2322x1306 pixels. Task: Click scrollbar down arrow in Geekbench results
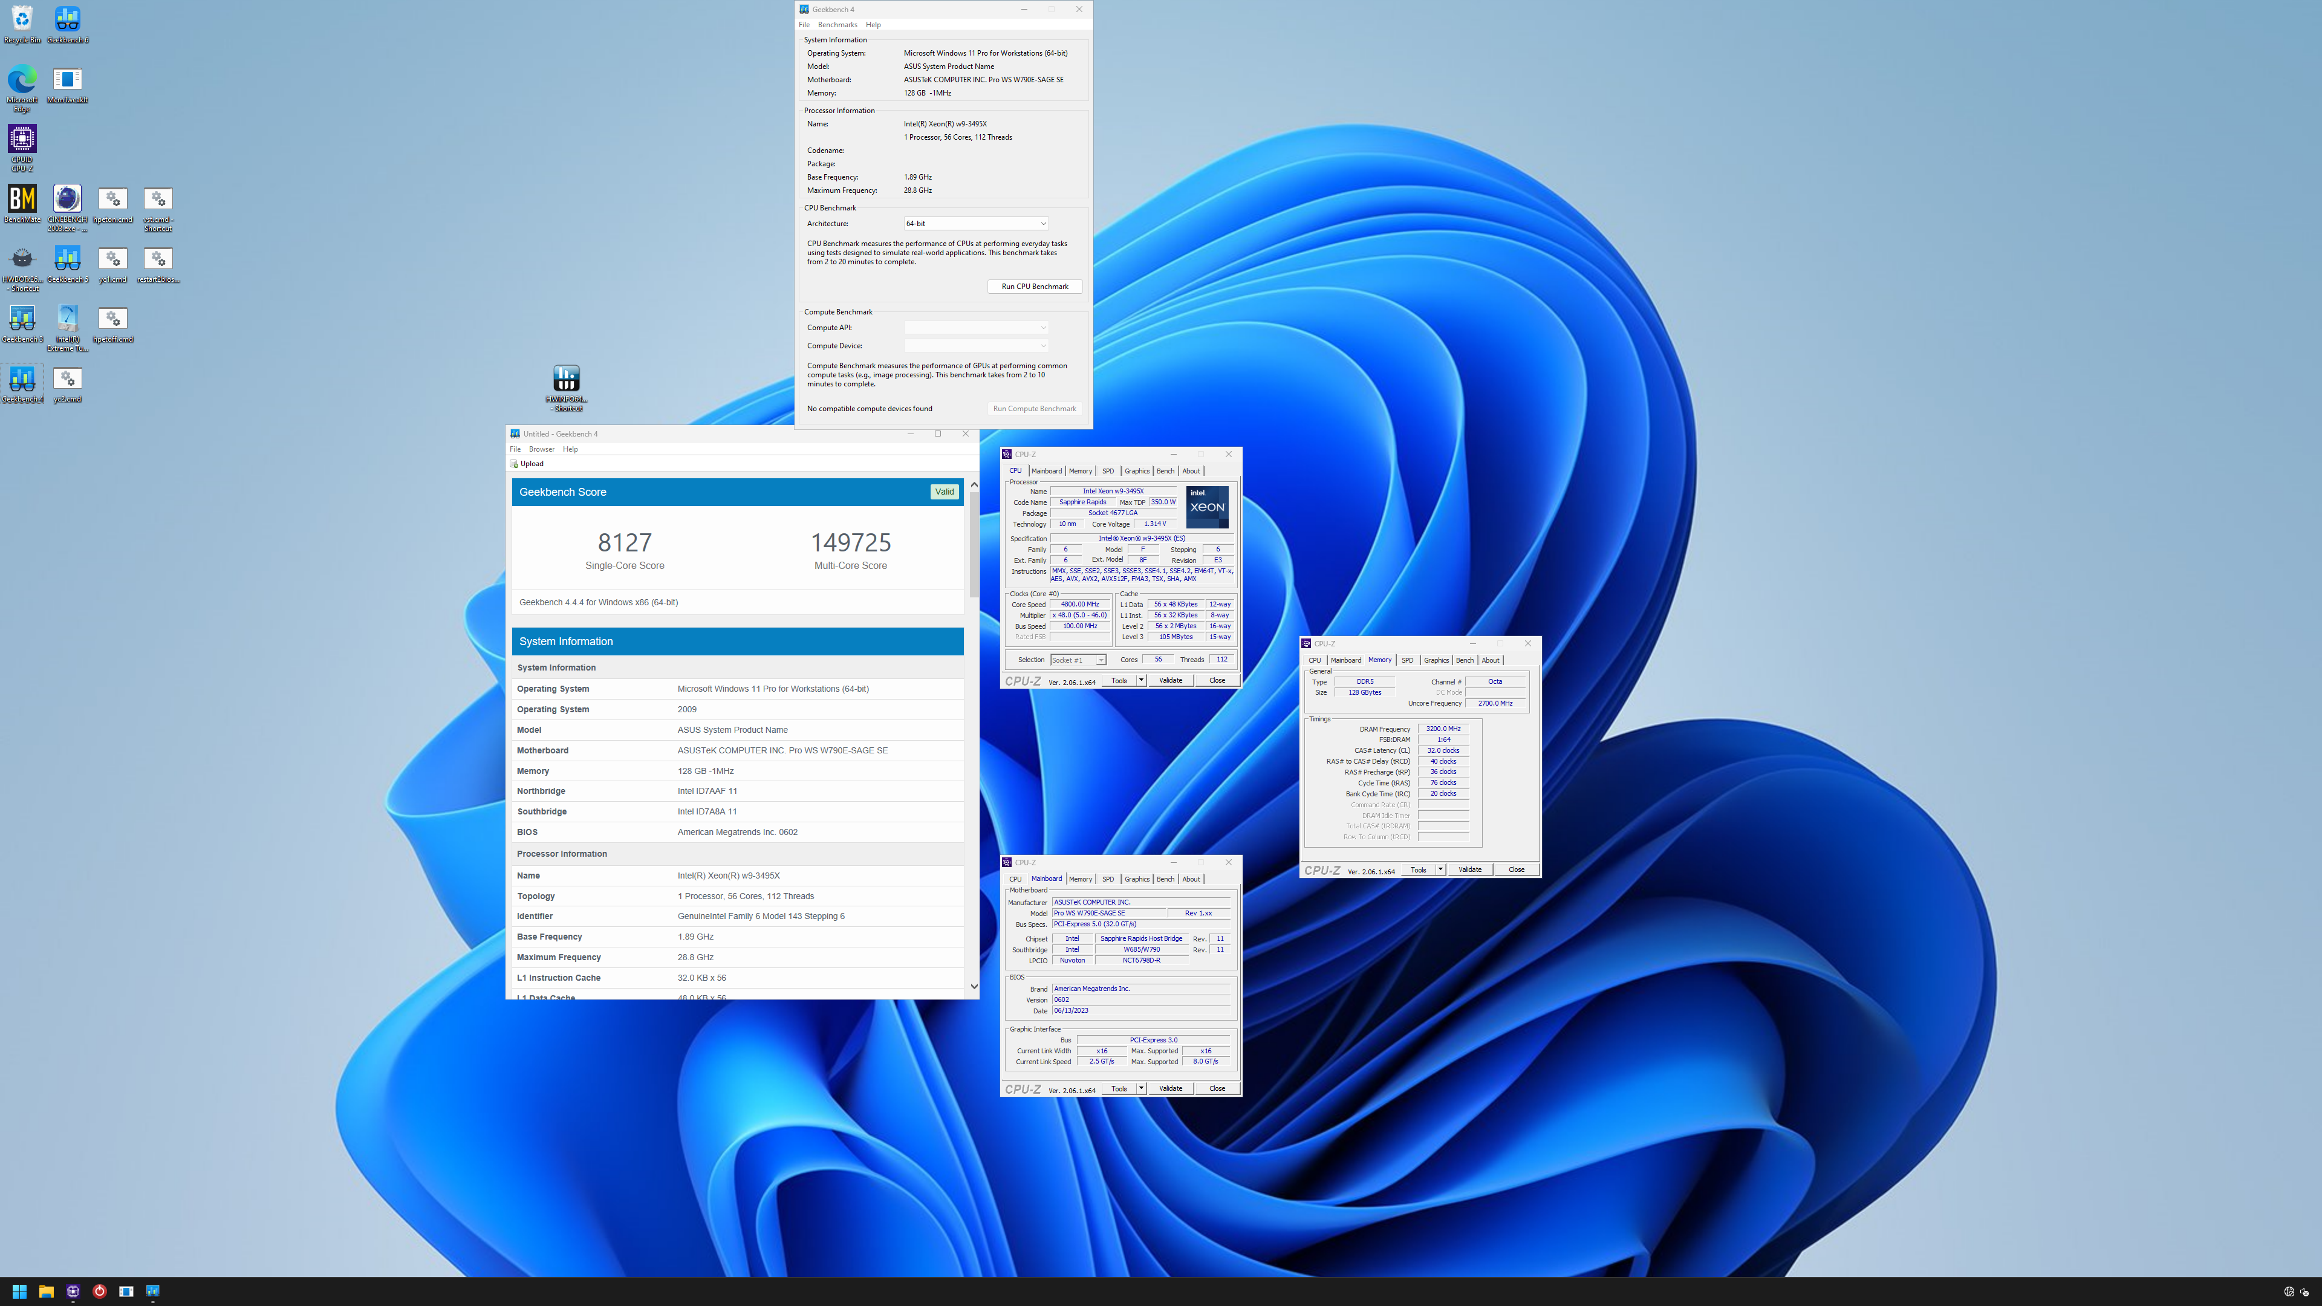974,987
